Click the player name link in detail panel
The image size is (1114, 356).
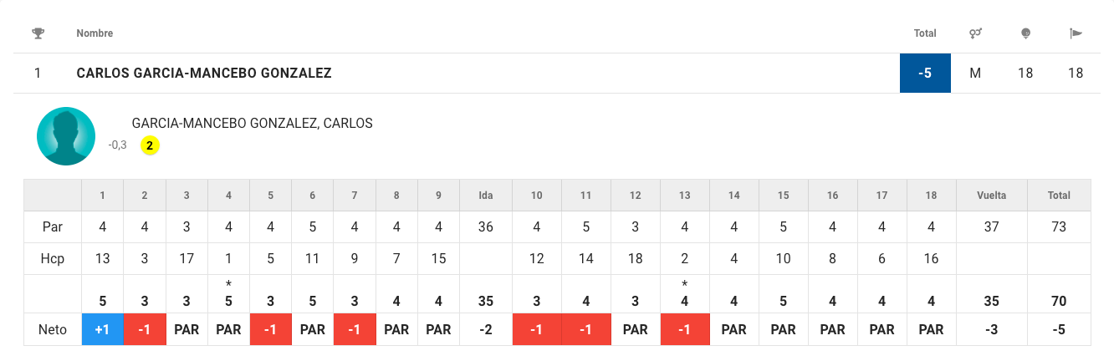[x=252, y=124]
